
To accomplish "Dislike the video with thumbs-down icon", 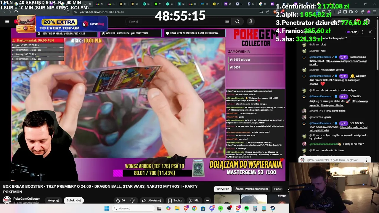I will 132,200.
